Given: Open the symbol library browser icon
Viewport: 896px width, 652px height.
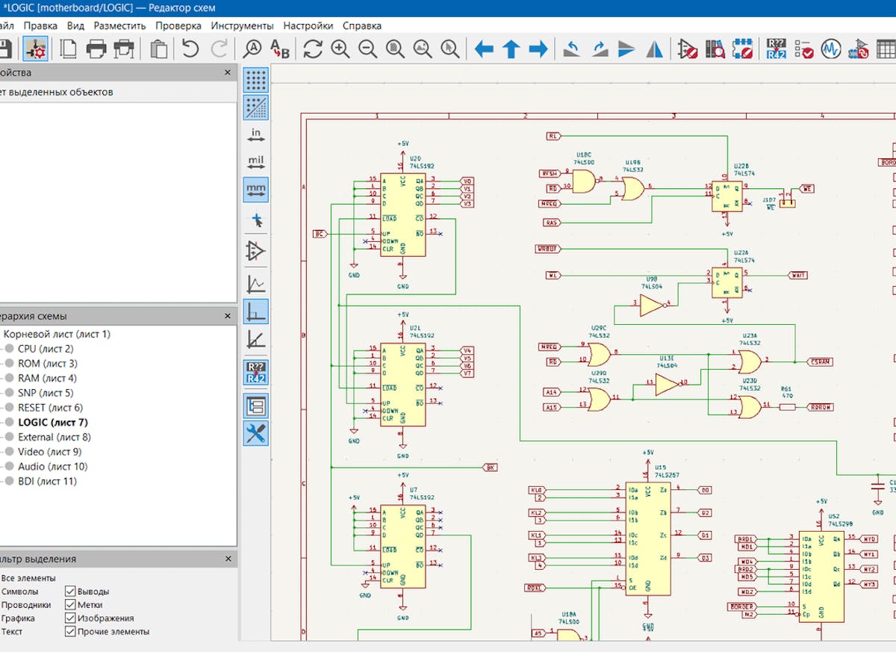Looking at the screenshot, I should click(715, 49).
